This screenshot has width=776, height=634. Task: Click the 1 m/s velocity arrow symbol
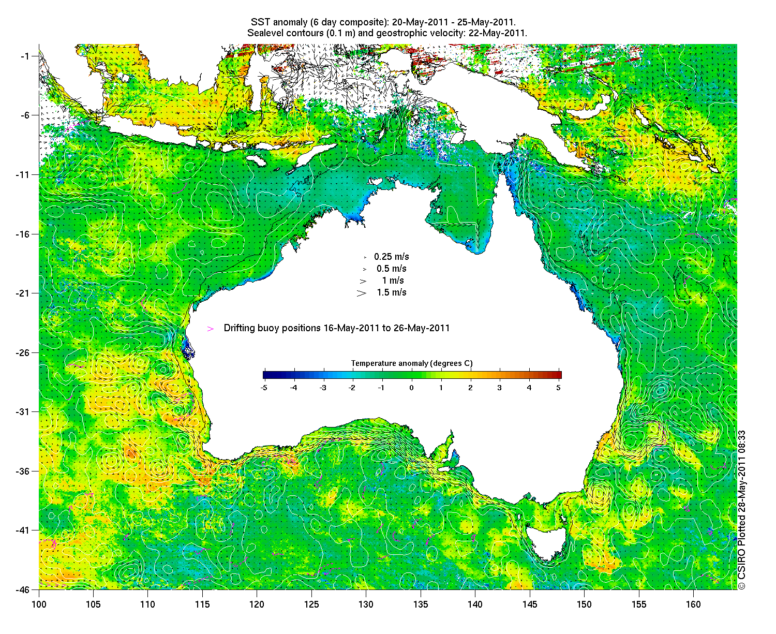[363, 281]
